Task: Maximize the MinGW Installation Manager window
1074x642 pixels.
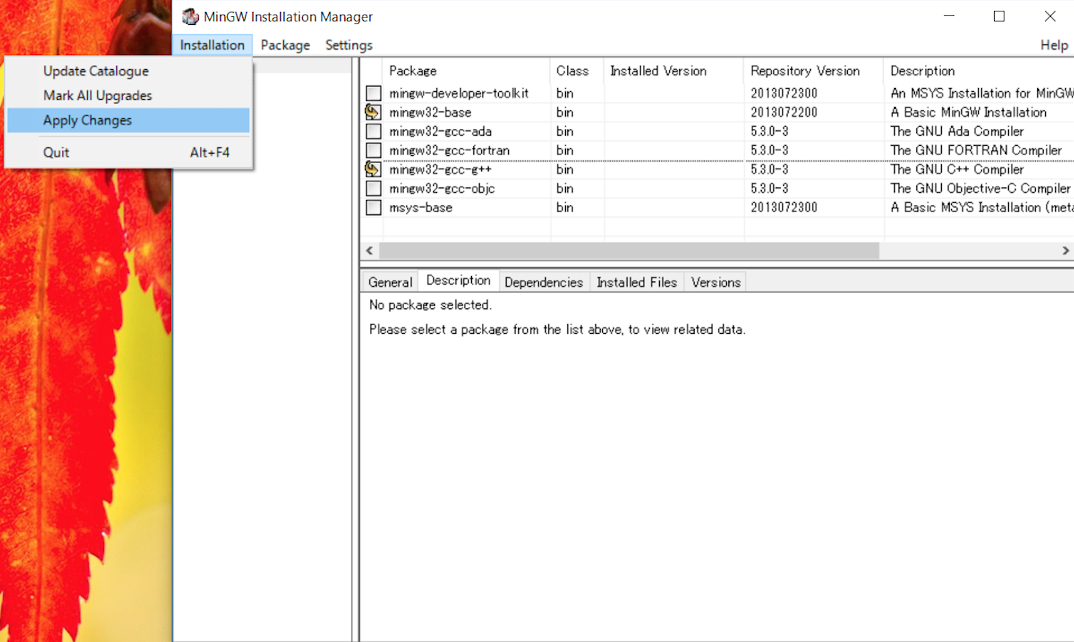Action: coord(999,16)
